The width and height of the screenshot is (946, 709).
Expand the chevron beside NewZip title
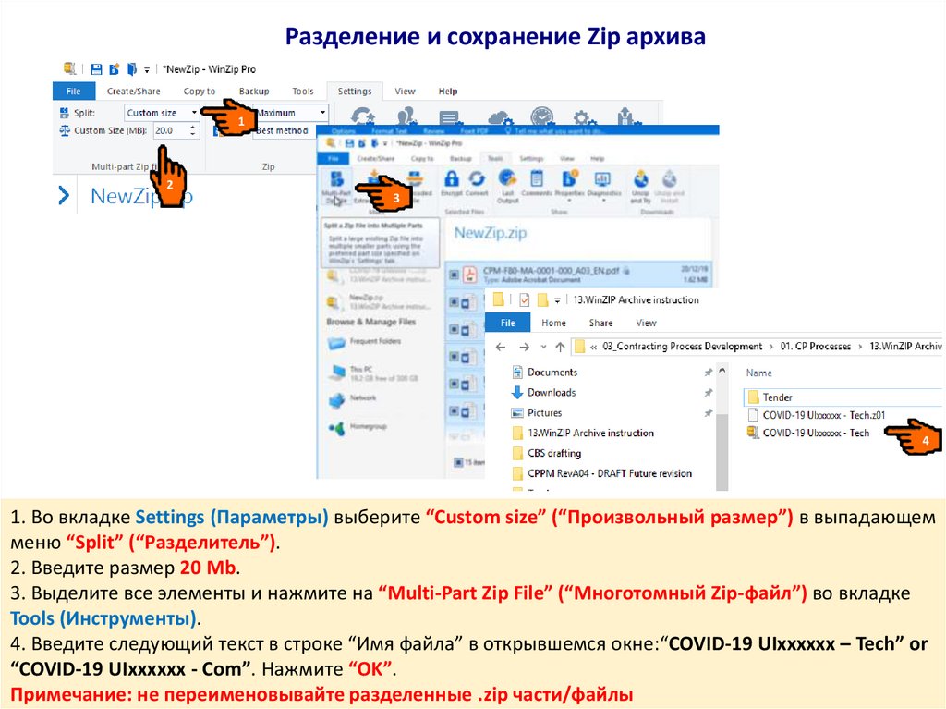[x=64, y=196]
